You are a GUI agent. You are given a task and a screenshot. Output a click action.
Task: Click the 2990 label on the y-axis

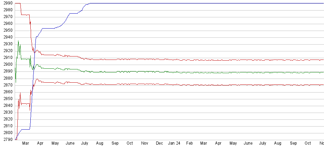click(6, 3)
